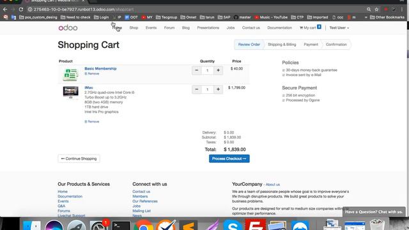409x230 pixels.
Task: Click the Basic Membership quantity field
Action: click(x=207, y=70)
